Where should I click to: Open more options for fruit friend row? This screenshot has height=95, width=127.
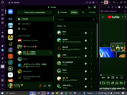point(91,71)
